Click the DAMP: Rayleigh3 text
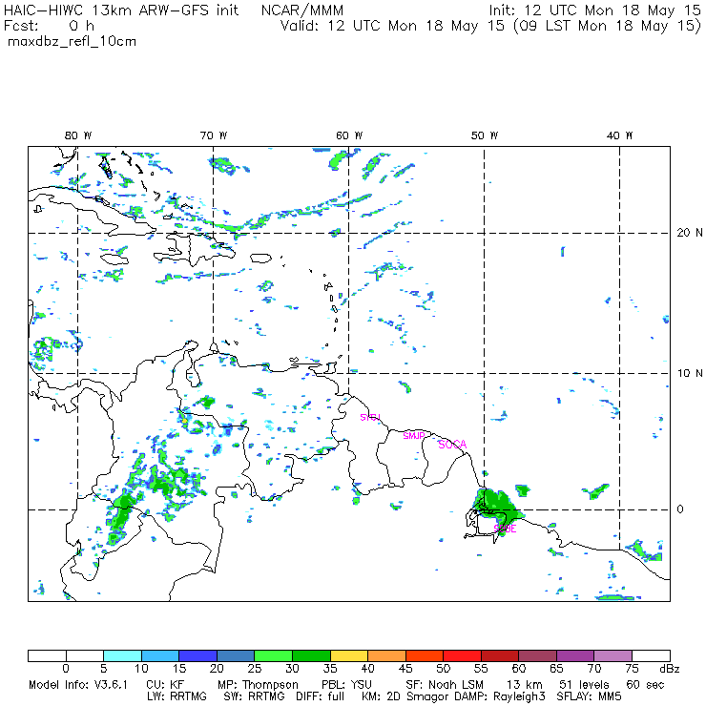Viewport: 706px width, 706px height. [500, 696]
